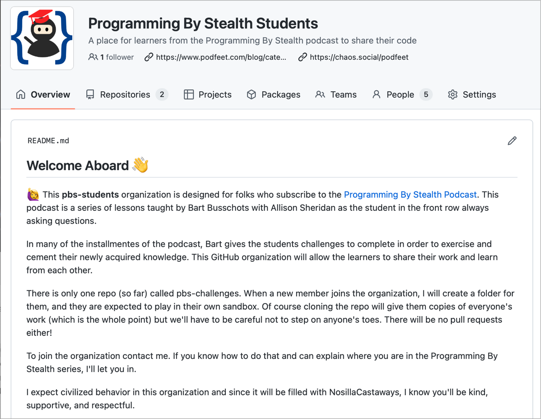Open the chaos.social/podfeet link
541x419 pixels.
click(x=359, y=57)
